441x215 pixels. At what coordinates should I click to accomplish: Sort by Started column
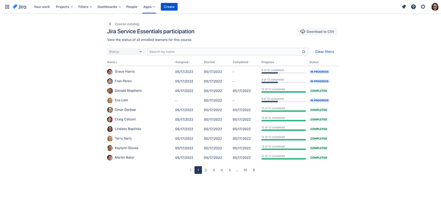[210, 62]
